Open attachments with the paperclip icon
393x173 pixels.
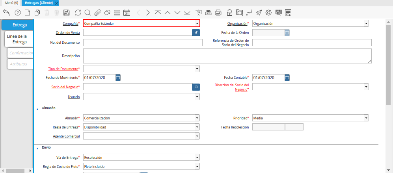(97, 13)
